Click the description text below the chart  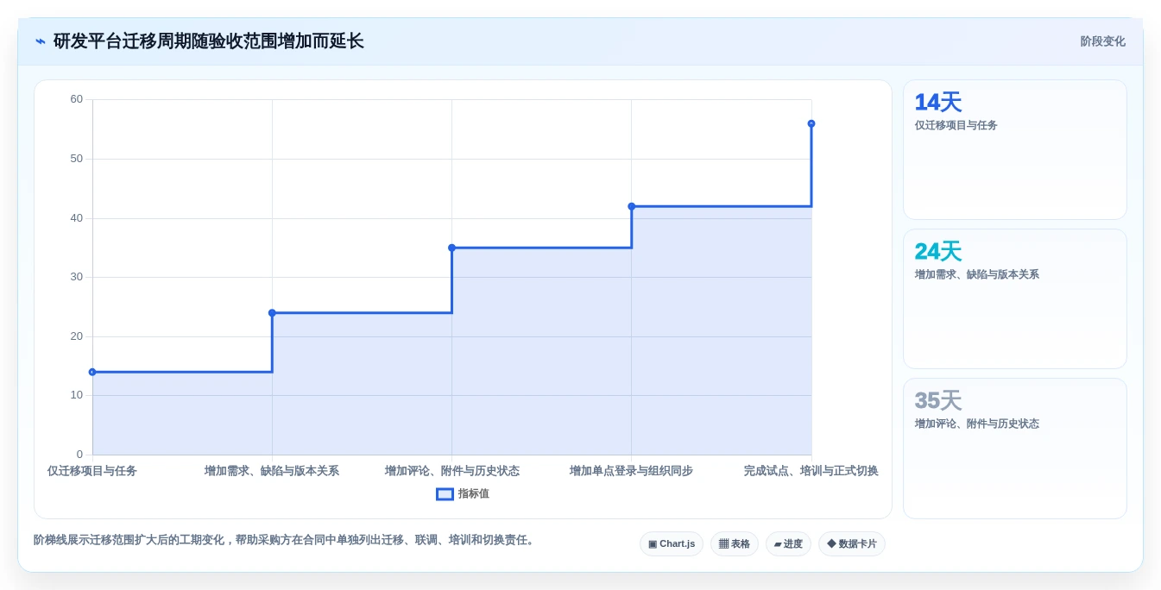(286, 540)
